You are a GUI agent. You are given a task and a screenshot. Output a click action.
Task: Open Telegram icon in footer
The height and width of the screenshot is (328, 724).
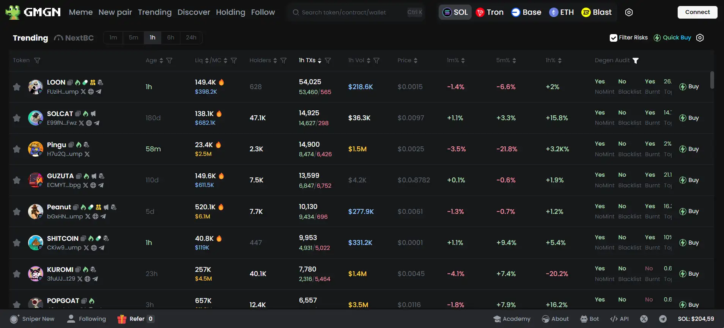click(663, 319)
